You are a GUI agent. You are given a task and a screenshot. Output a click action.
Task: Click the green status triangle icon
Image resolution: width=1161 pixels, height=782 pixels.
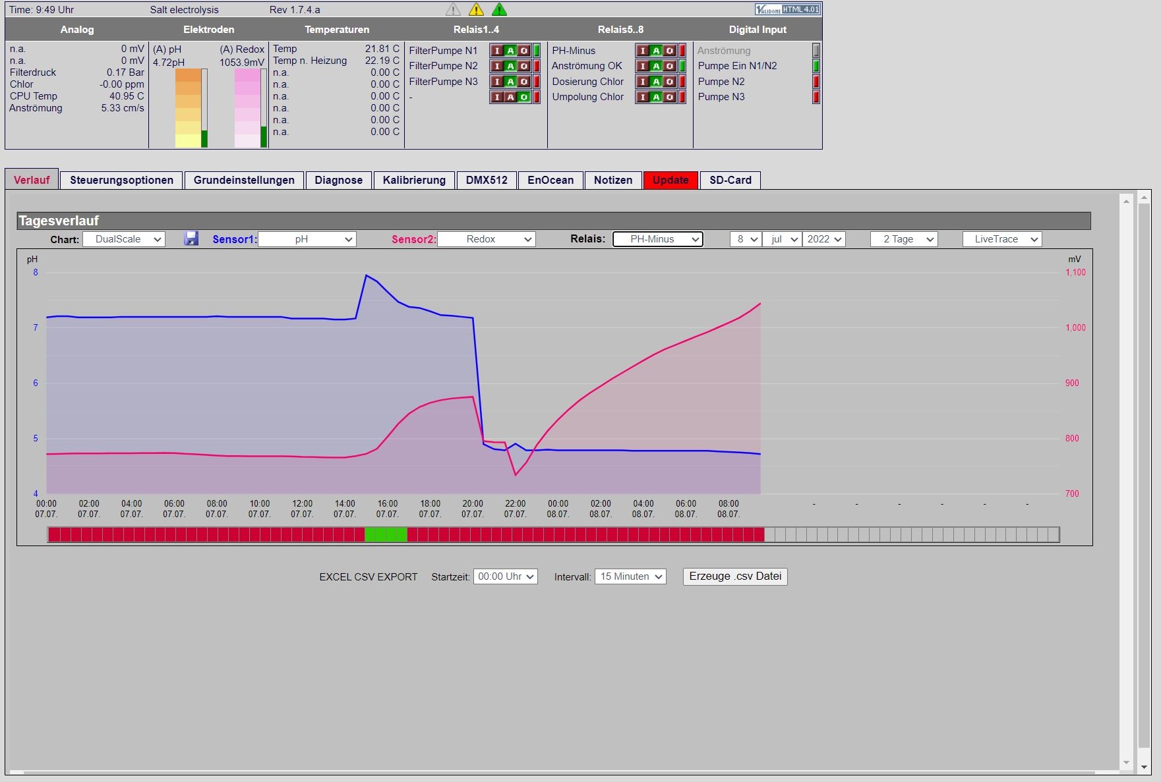tap(499, 9)
